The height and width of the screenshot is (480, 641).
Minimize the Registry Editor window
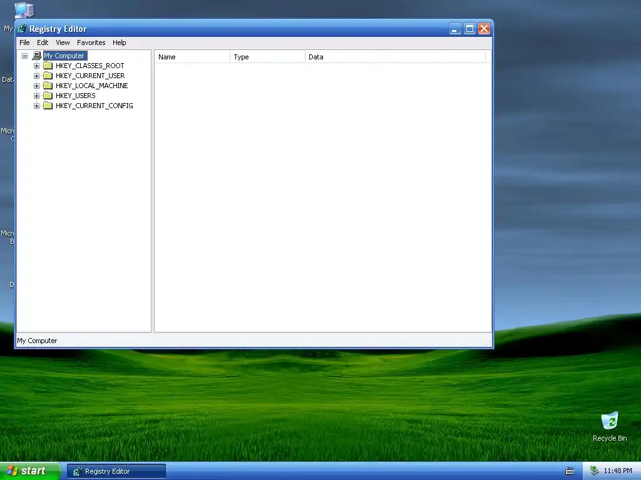click(455, 29)
